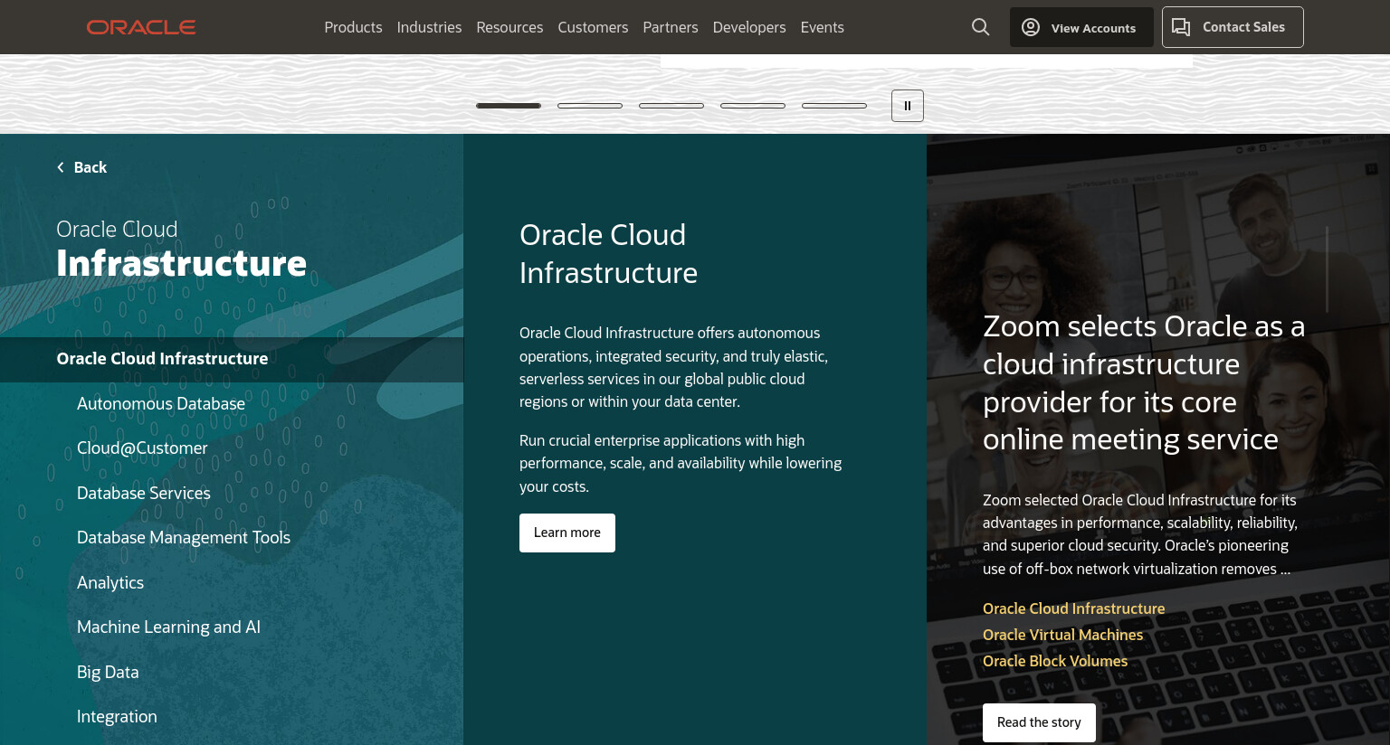This screenshot has height=745, width=1390.
Task: Select the third carousel slide indicator
Action: 671,106
